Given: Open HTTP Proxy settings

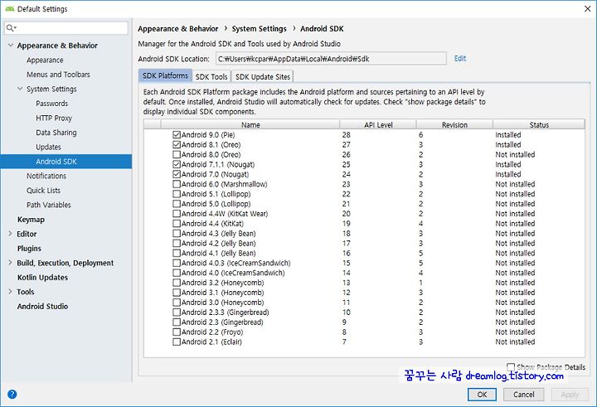Looking at the screenshot, I should click(54, 118).
